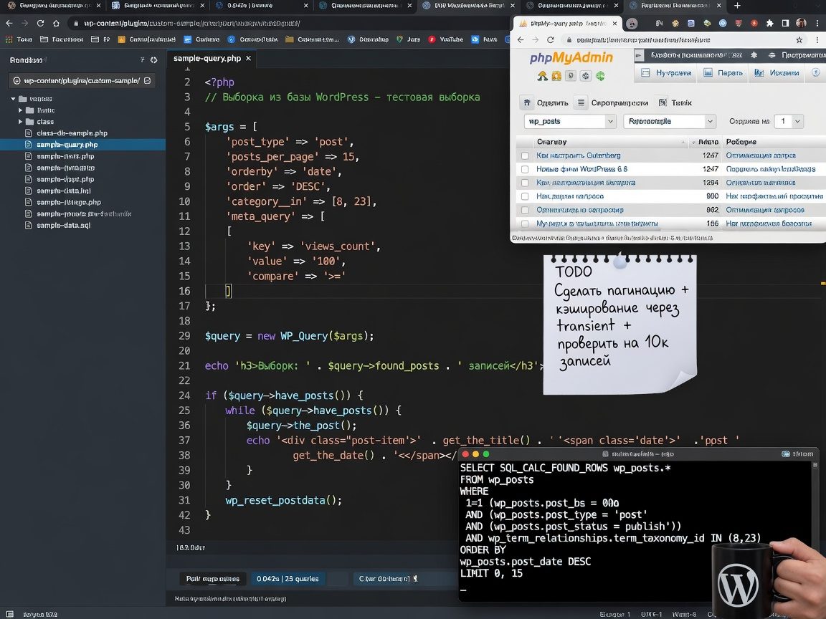This screenshot has width=826, height=619.
Task: Select the phpMyAdmin browser tab
Action: 567,24
